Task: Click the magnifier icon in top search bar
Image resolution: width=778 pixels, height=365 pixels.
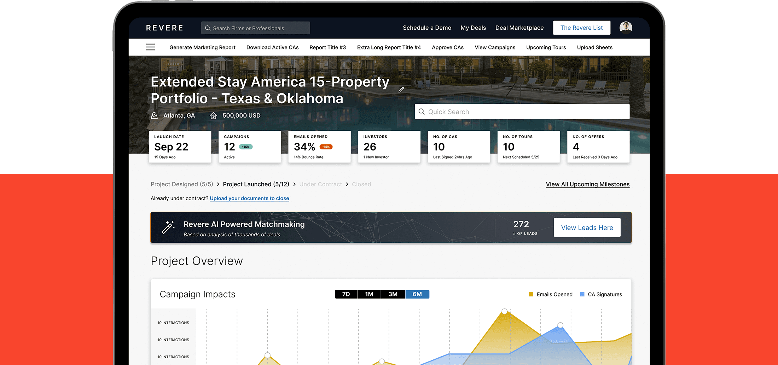Action: click(x=208, y=28)
